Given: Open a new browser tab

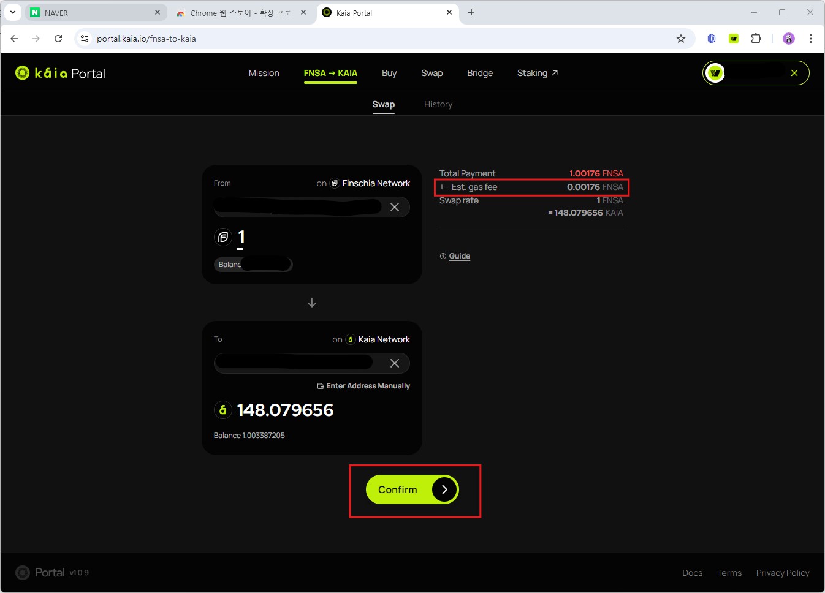Looking at the screenshot, I should (x=471, y=12).
